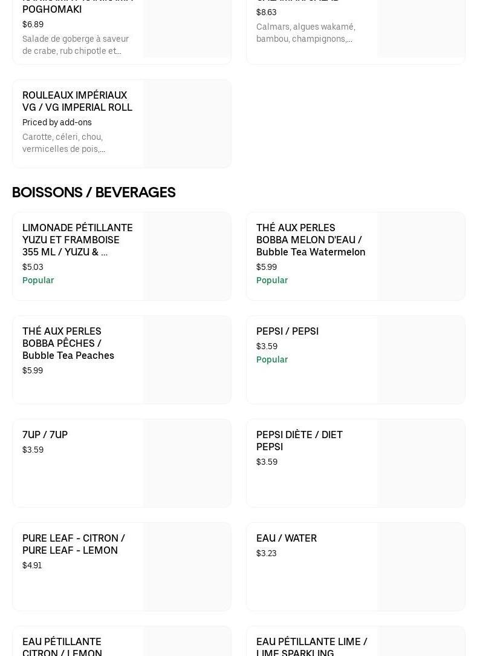The image size is (486, 656).
Task: Select Eau Pétillante Lime item title
Action: [311, 646]
